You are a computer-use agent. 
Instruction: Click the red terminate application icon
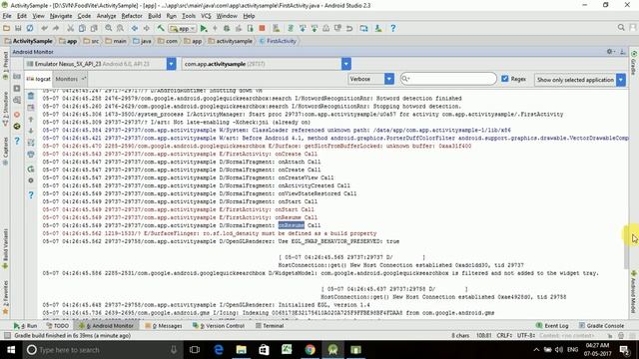coord(17,115)
